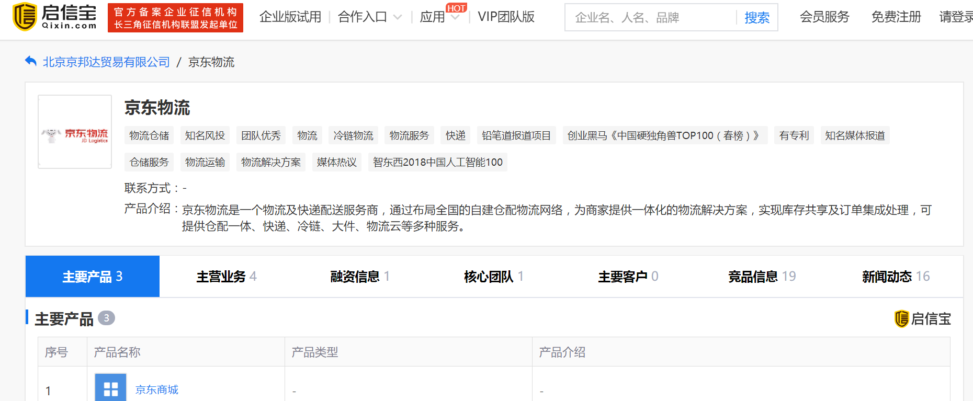
Task: Click the 免费注册 link
Action: [x=896, y=17]
